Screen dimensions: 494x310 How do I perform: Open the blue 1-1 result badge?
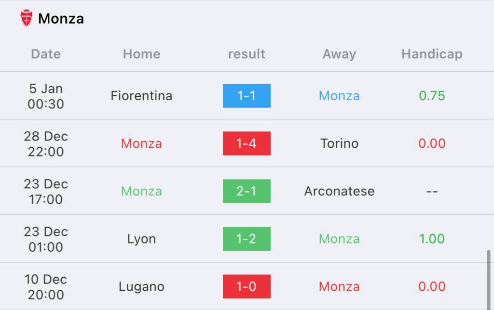tap(247, 96)
